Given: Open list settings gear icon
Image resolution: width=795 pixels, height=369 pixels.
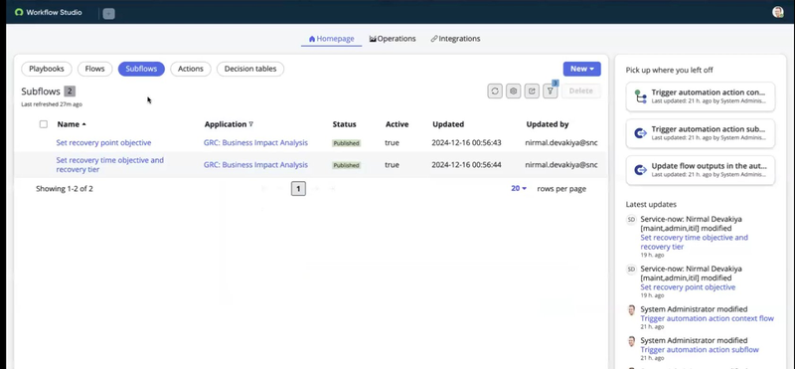Looking at the screenshot, I should point(513,92).
